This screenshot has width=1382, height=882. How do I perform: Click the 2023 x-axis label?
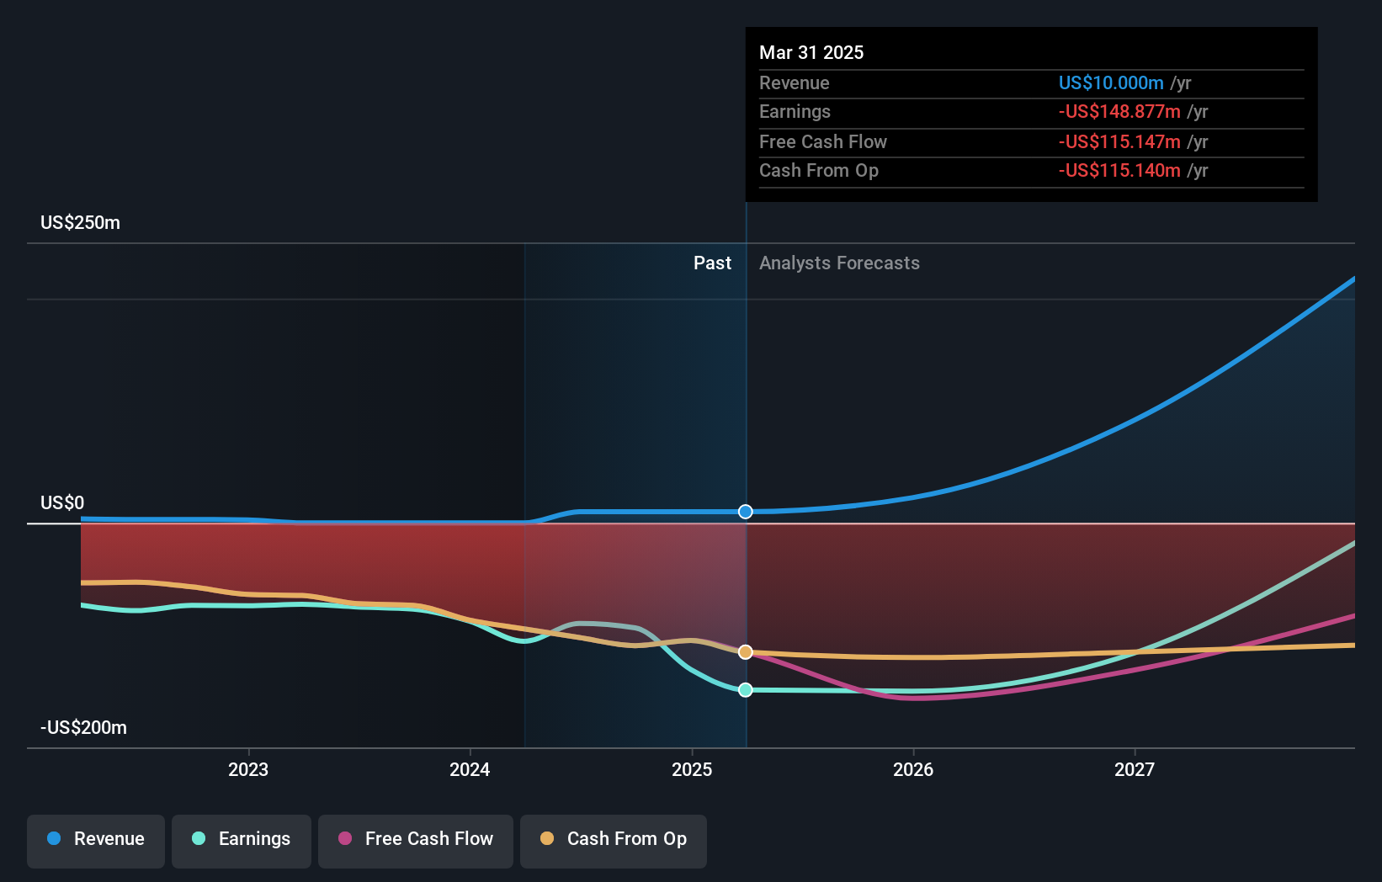pos(248,769)
